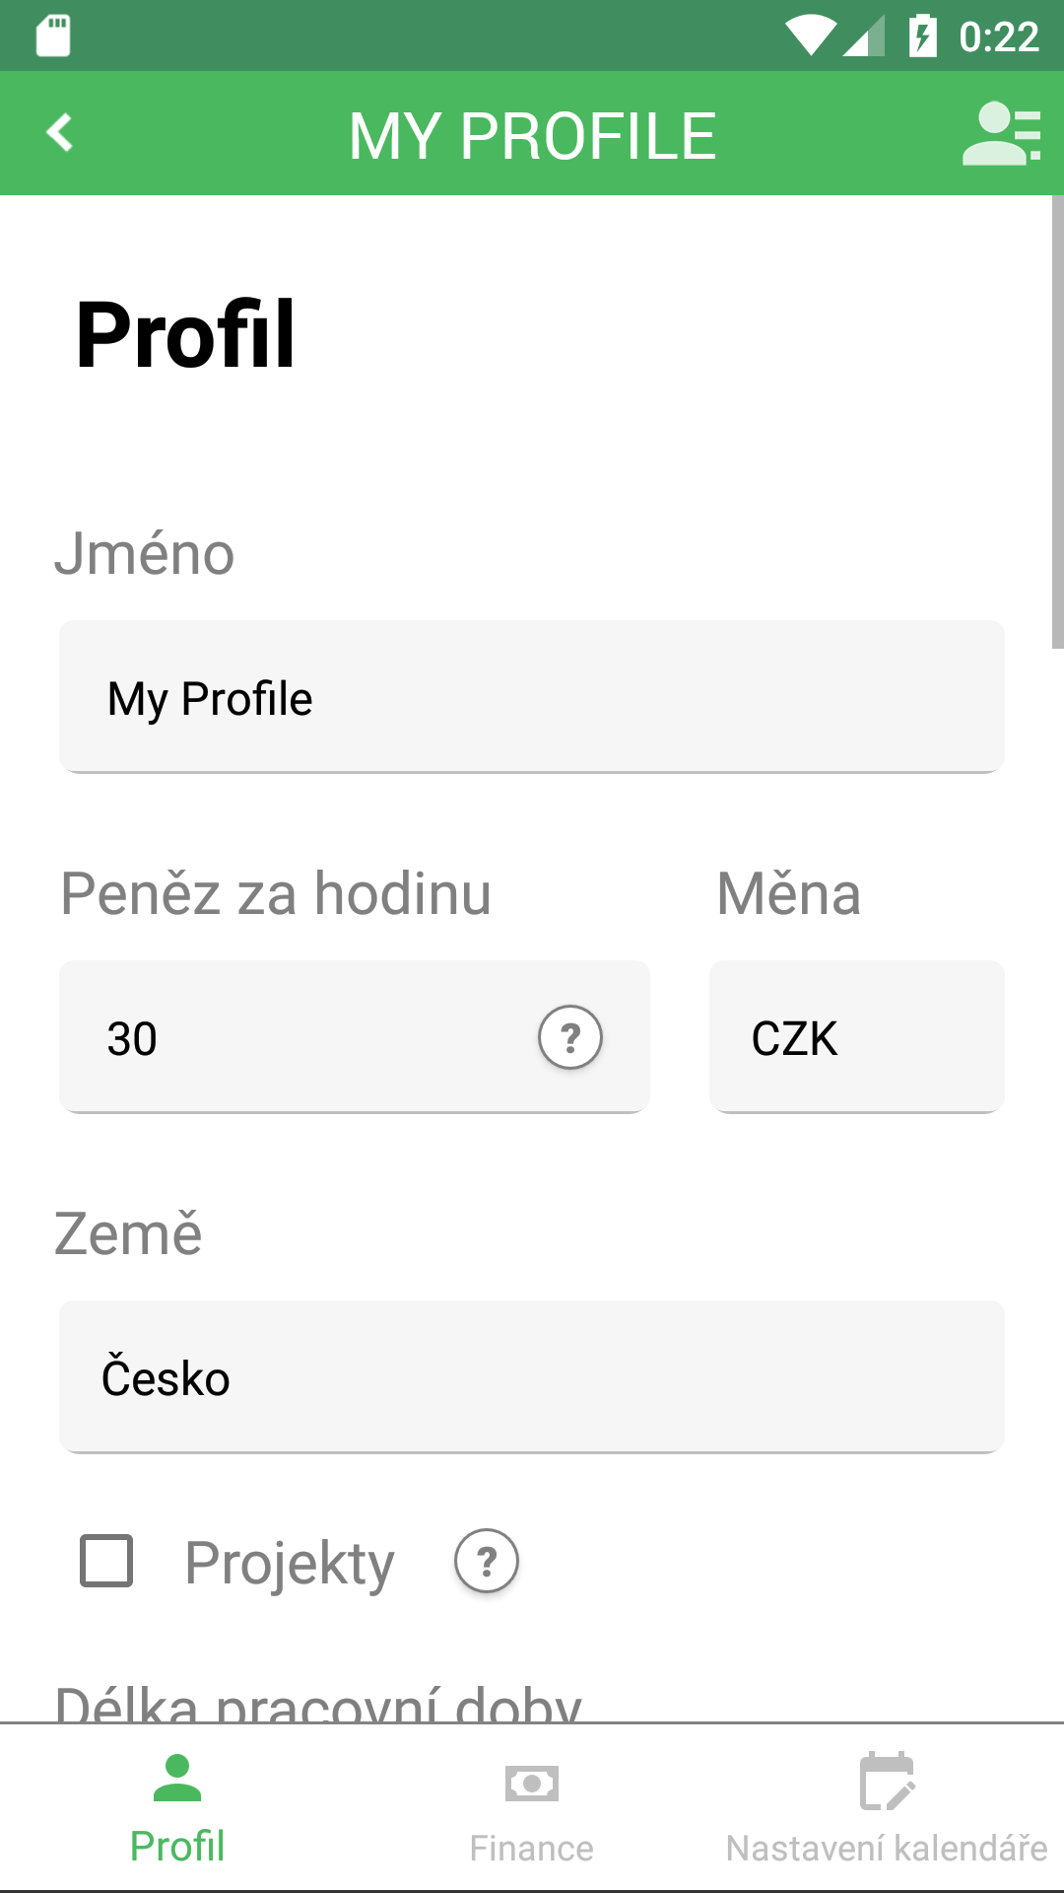Switch to Nastavení kalendáře tab
Image resolution: width=1064 pixels, height=1893 pixels.
click(x=887, y=1848)
